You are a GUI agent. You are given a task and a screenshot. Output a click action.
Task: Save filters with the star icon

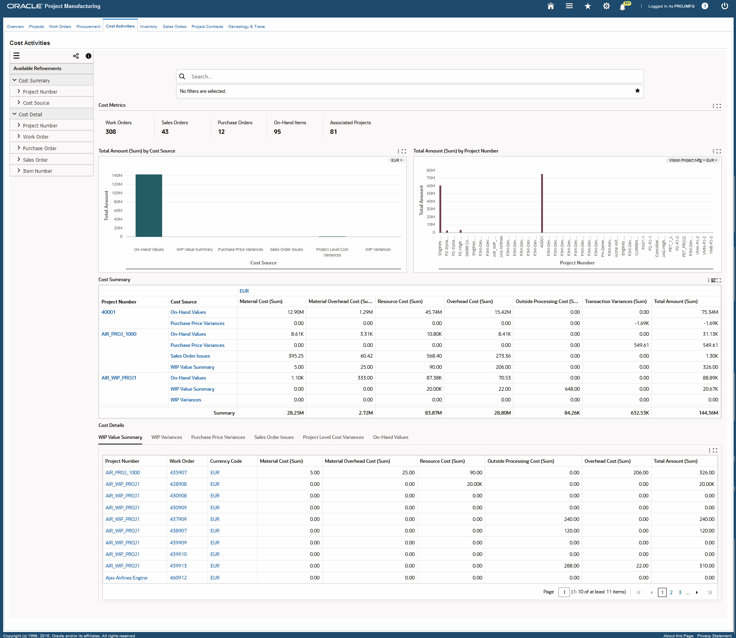click(x=638, y=91)
